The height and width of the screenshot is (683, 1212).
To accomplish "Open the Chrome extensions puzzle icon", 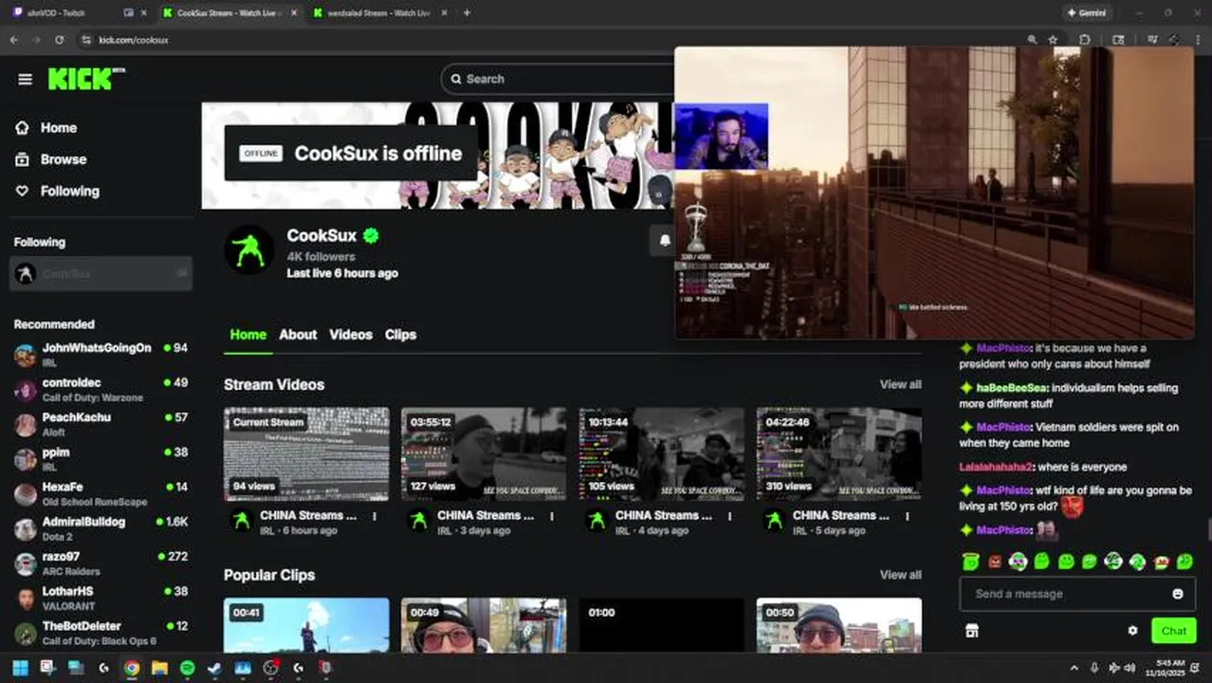I will (1085, 40).
